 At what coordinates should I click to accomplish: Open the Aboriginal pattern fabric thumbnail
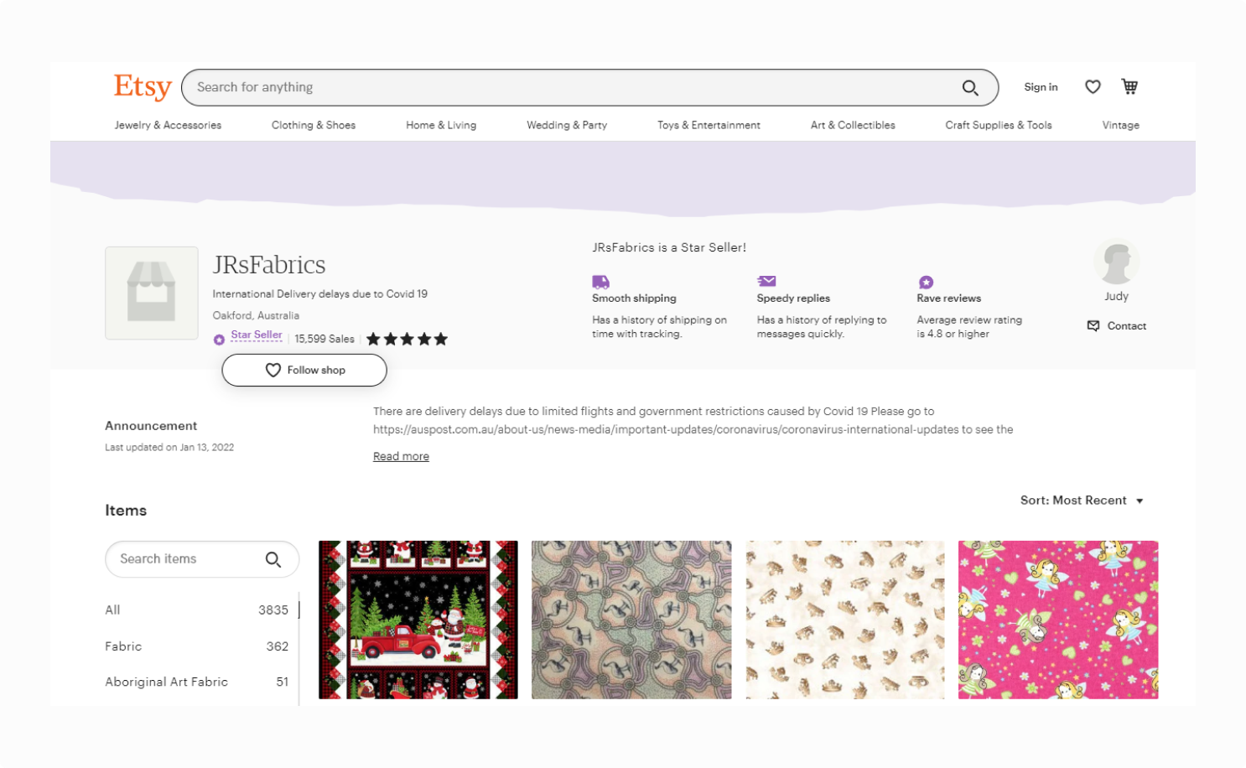631,620
